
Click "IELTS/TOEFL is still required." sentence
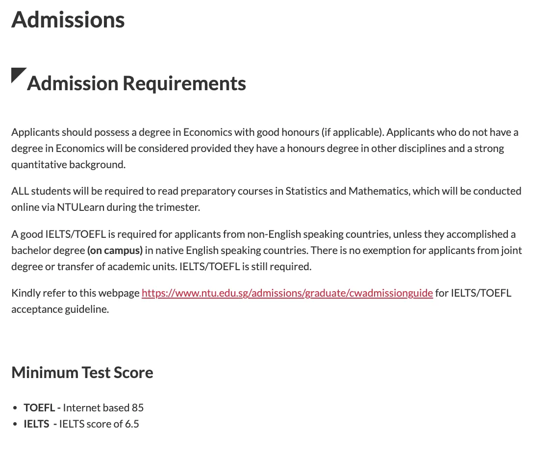pyautogui.click(x=246, y=267)
